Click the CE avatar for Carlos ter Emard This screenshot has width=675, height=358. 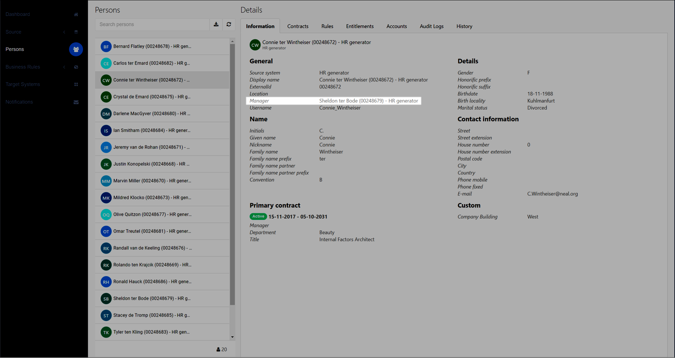(x=106, y=63)
